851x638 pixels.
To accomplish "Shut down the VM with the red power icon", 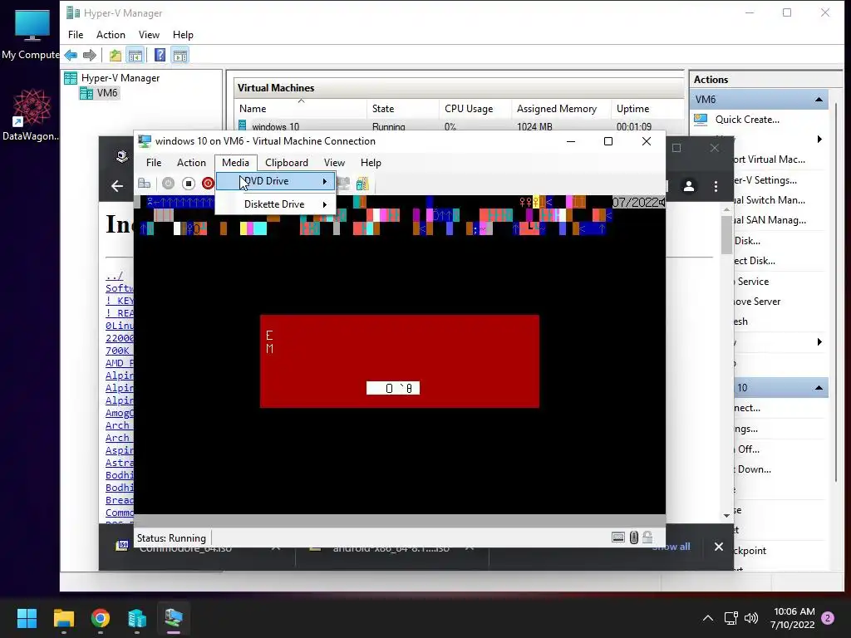I will 208,184.
